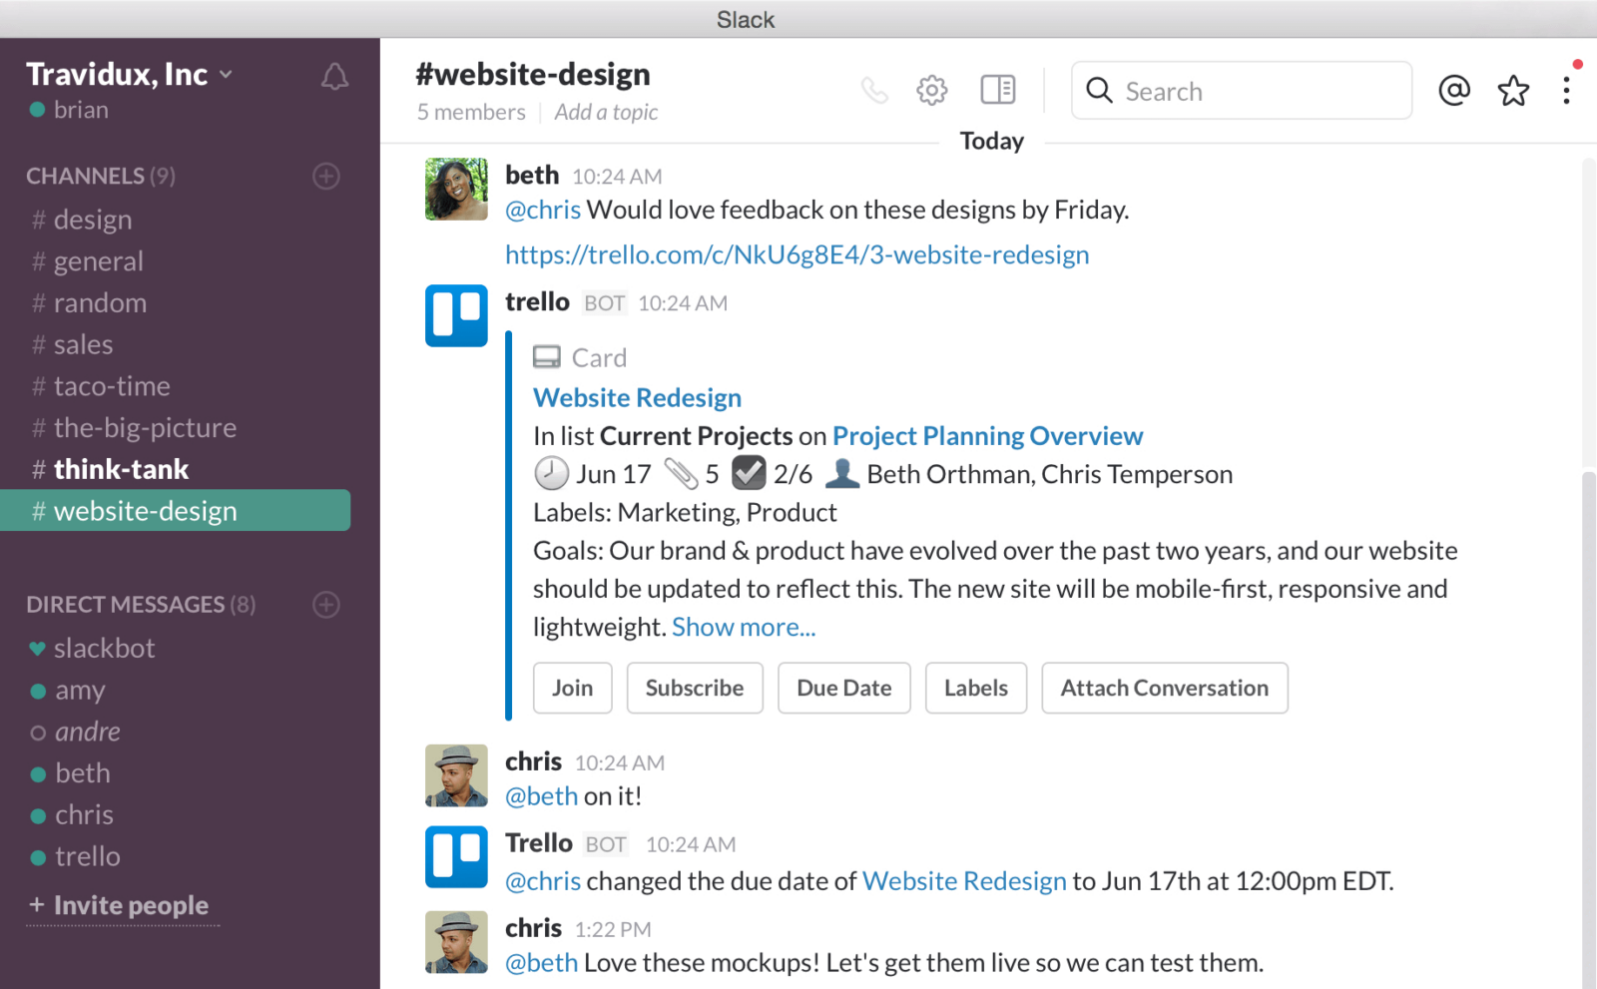This screenshot has height=989, width=1597.
Task: Set a Due Date on the Trello card
Action: tap(843, 688)
